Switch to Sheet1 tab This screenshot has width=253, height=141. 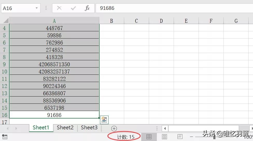[x=41, y=128]
